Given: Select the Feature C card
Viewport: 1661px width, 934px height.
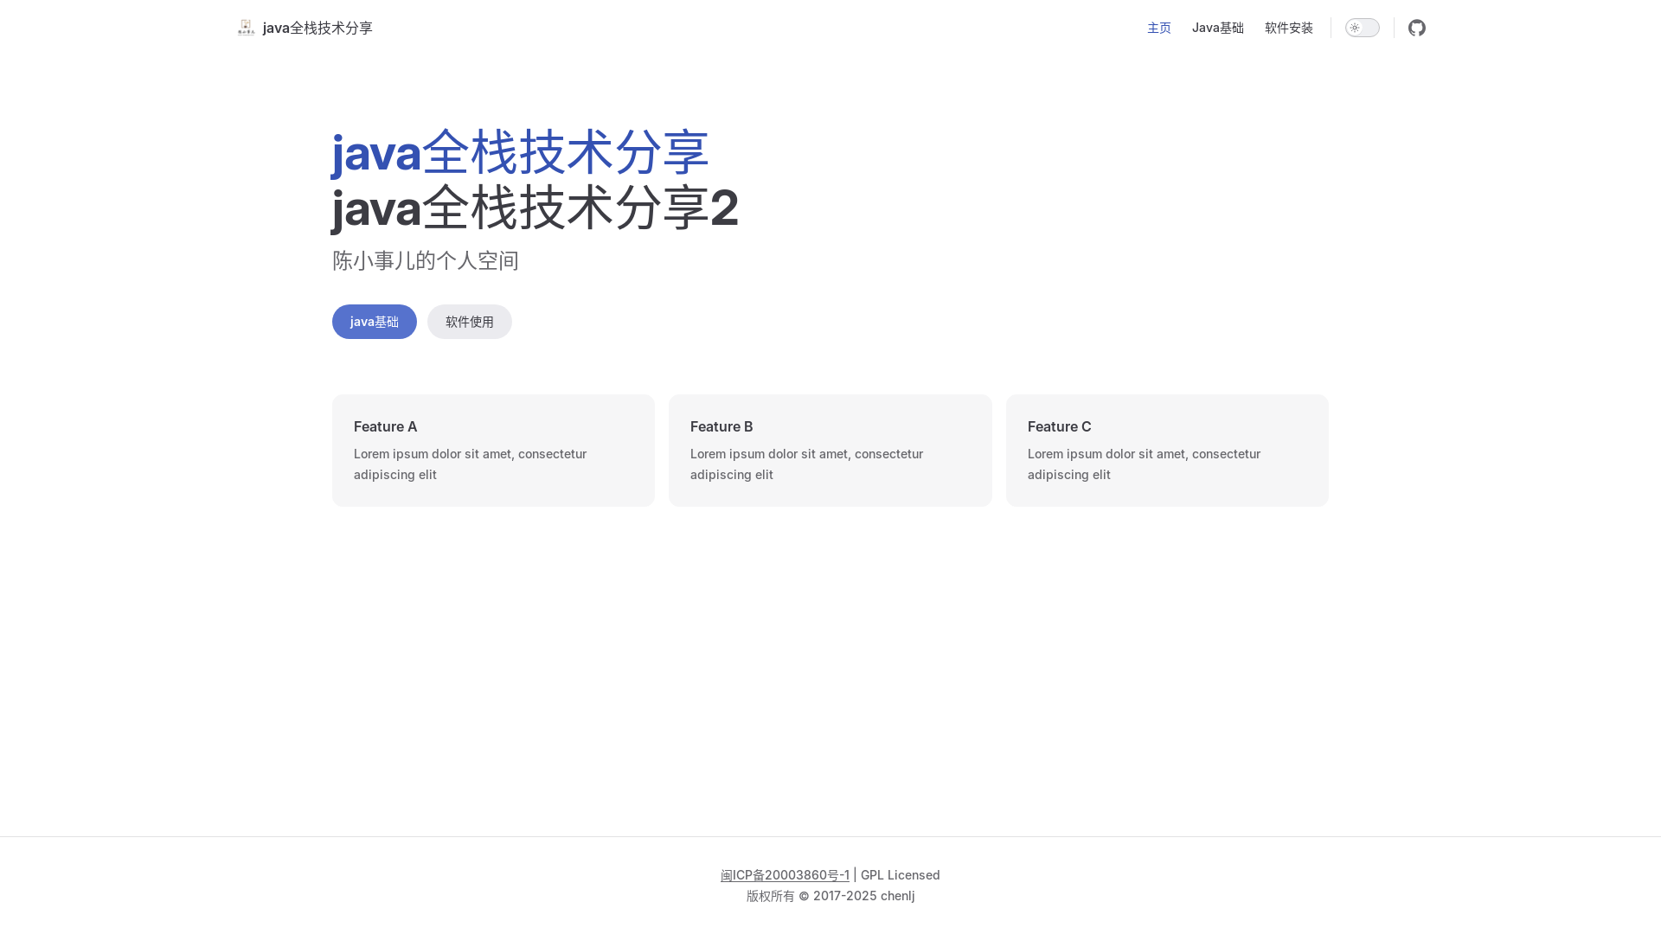Looking at the screenshot, I should [1167, 451].
